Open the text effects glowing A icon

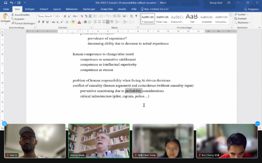click(67, 22)
